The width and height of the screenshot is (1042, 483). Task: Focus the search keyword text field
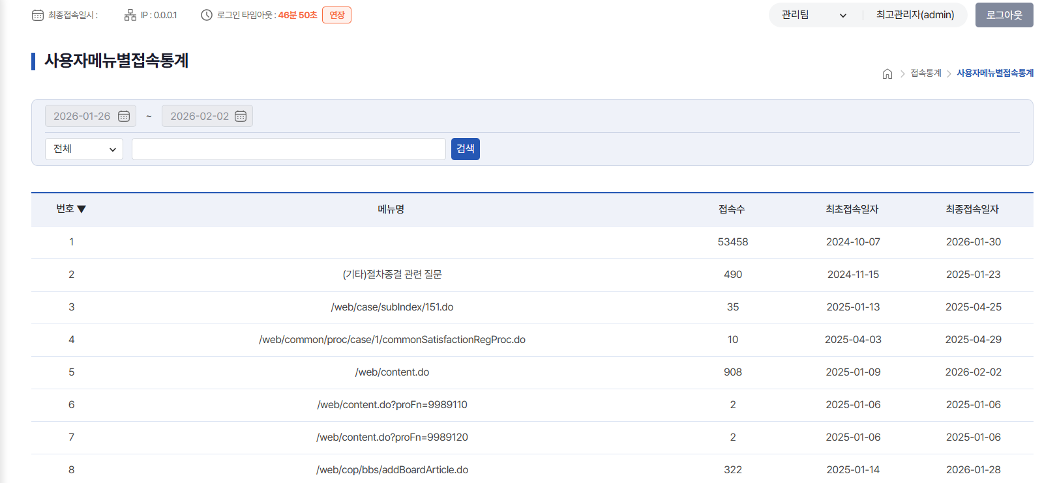click(x=288, y=149)
